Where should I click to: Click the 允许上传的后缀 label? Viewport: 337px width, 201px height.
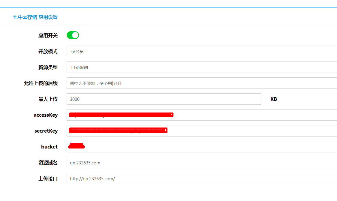[x=41, y=83]
